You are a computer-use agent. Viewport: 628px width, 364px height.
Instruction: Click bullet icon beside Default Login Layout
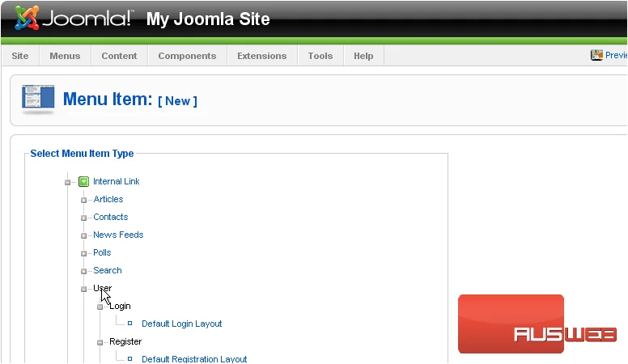click(x=129, y=324)
